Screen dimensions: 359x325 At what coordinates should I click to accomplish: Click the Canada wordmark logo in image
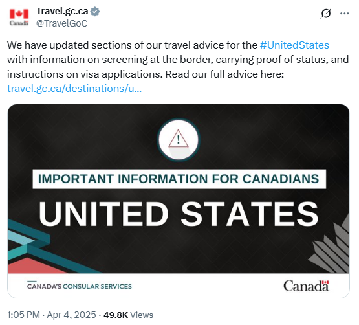[x=306, y=286]
